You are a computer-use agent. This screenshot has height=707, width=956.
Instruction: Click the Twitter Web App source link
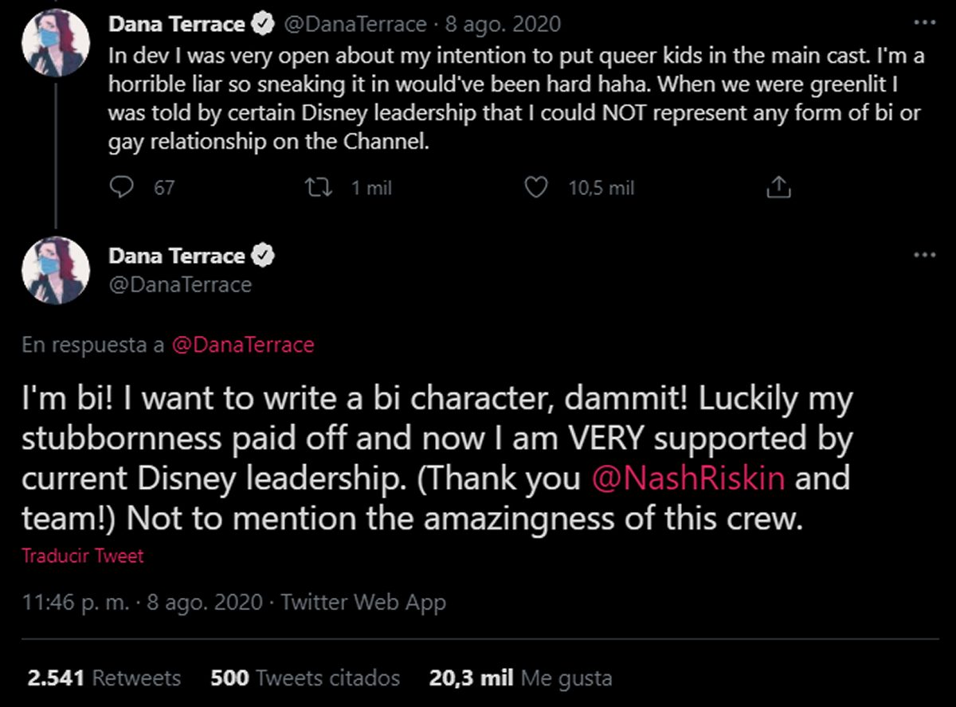pyautogui.click(x=363, y=603)
